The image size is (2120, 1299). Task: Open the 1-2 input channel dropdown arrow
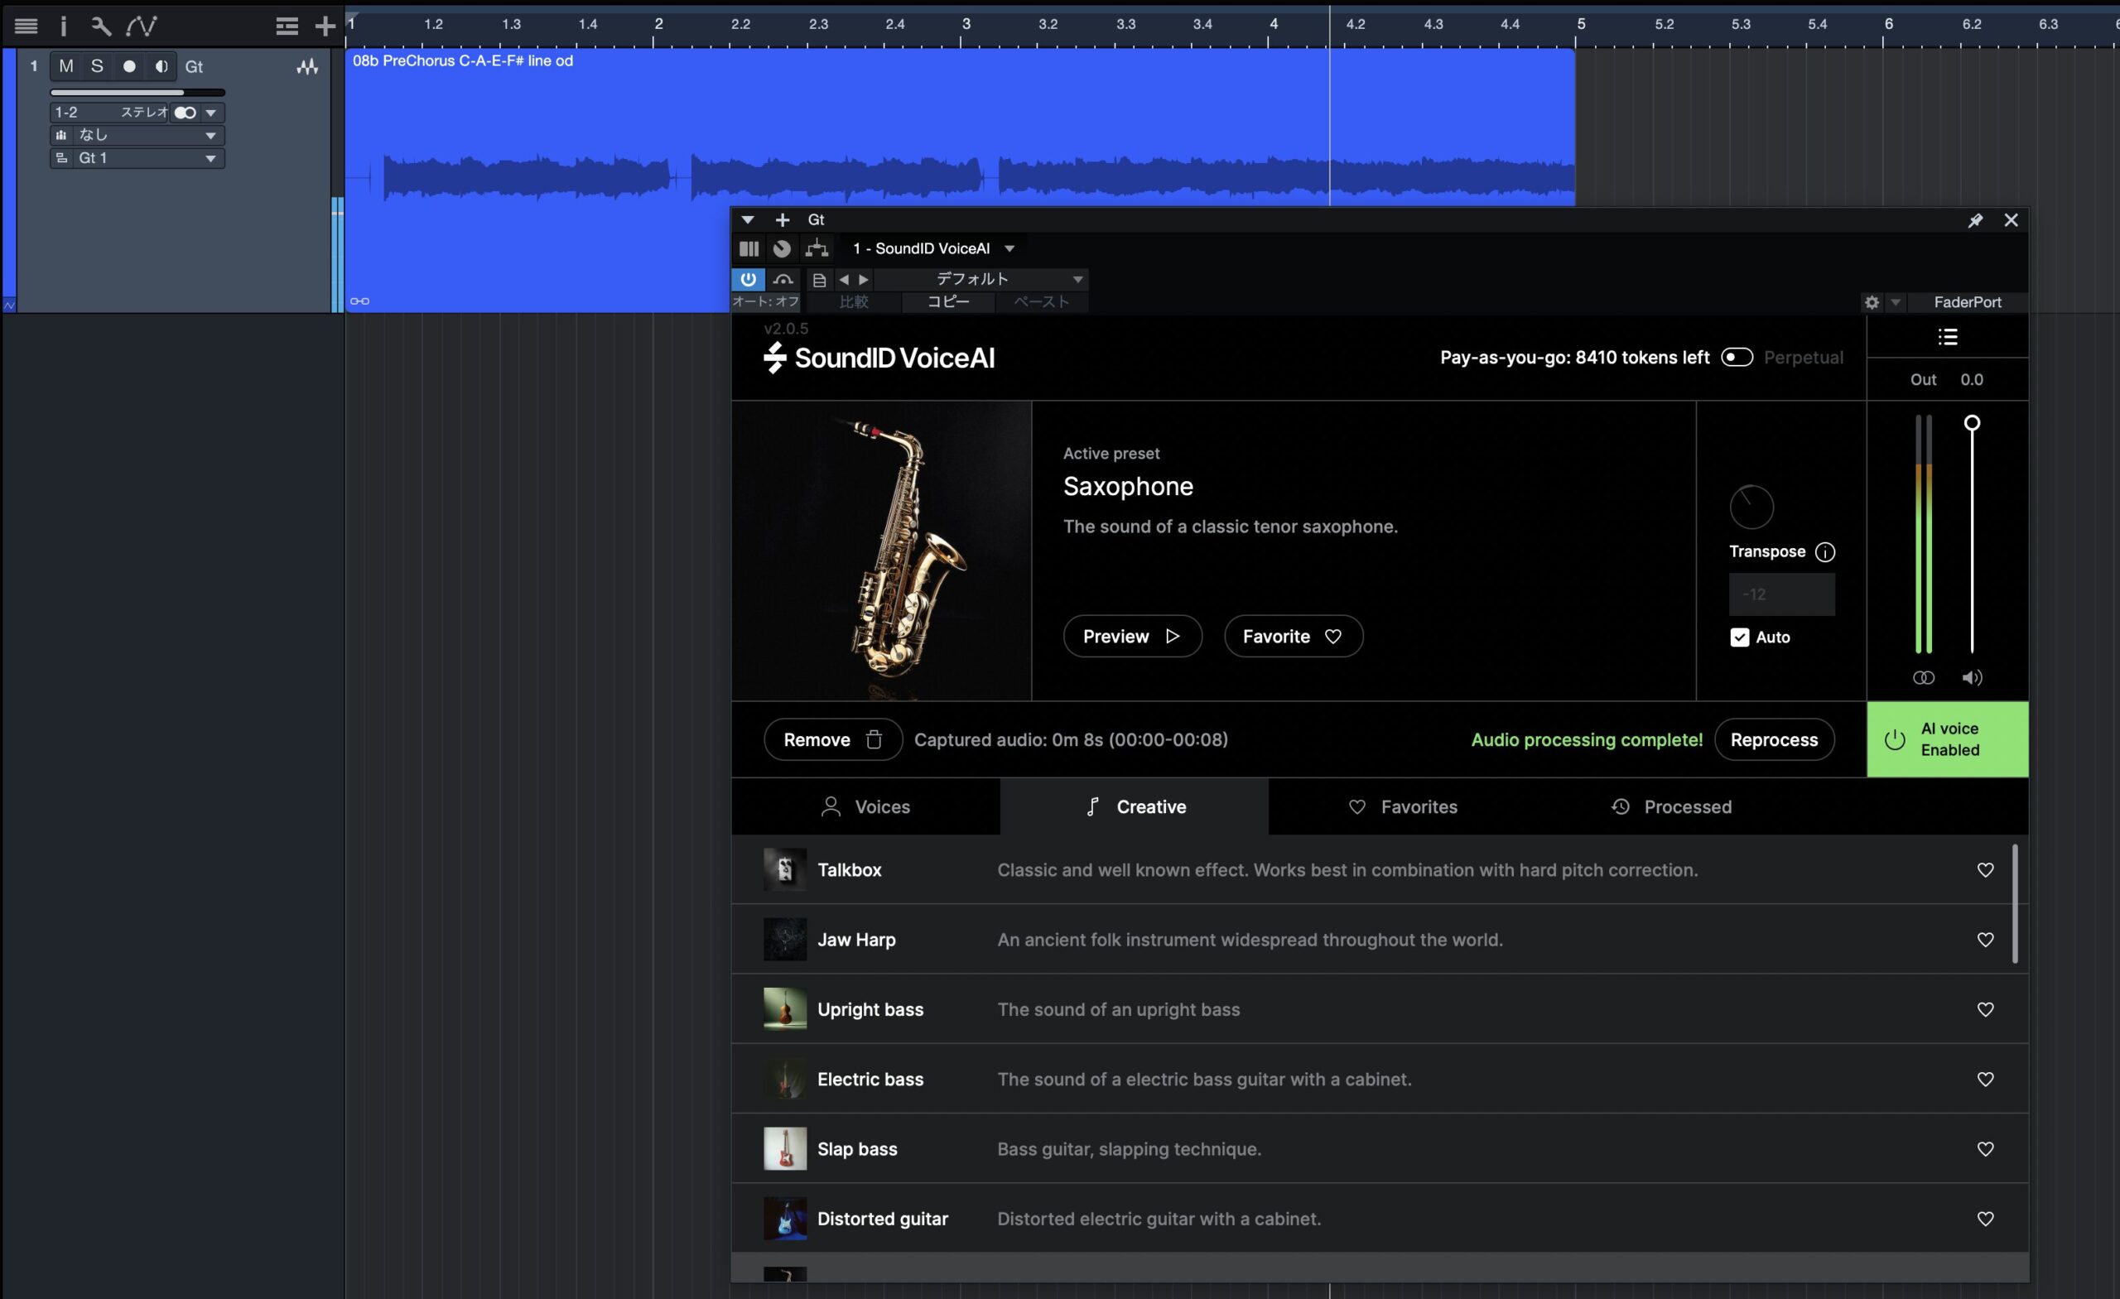[x=211, y=113]
